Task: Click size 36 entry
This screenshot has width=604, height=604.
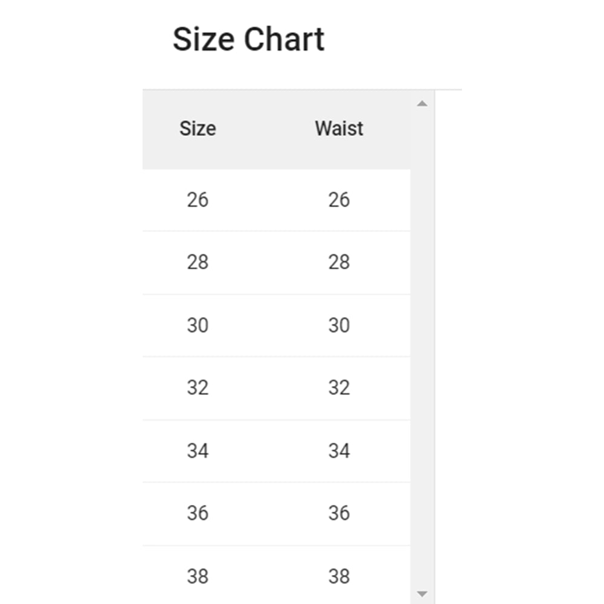Action: click(x=199, y=513)
